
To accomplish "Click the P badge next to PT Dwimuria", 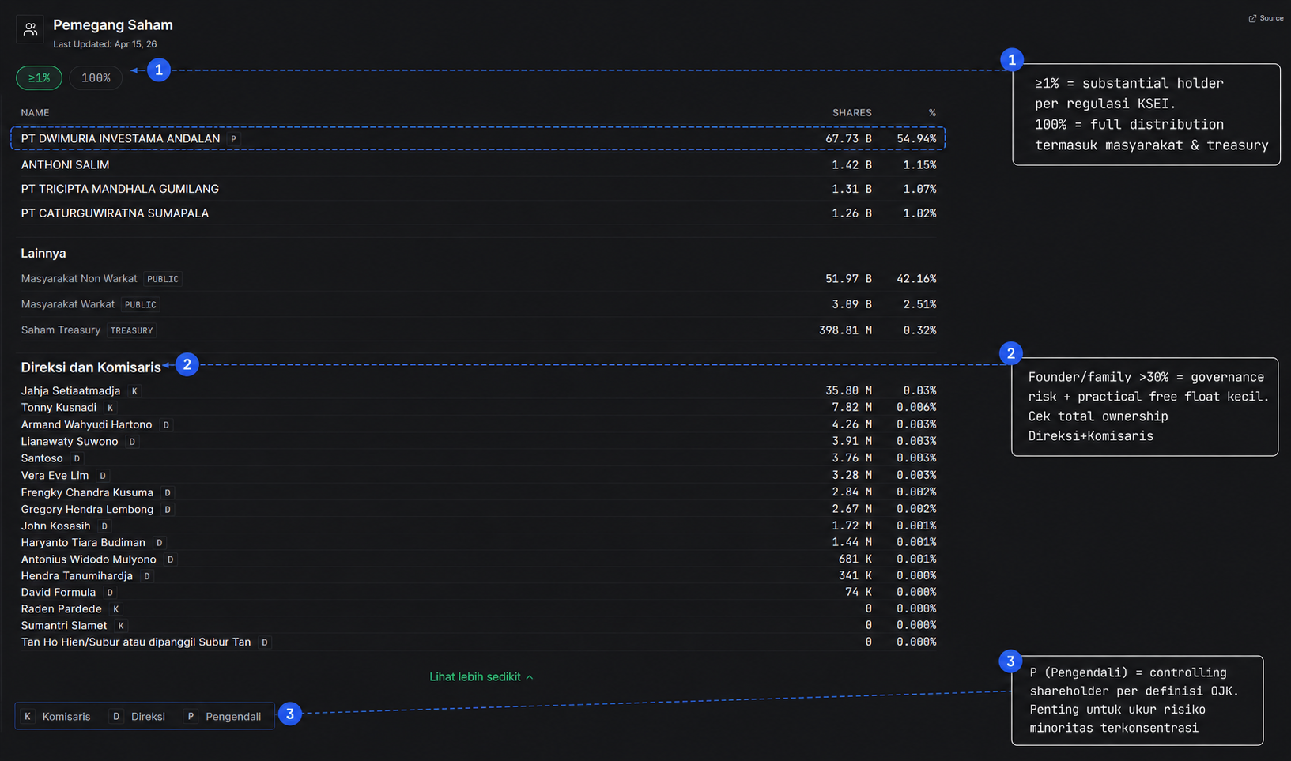I will coord(233,139).
